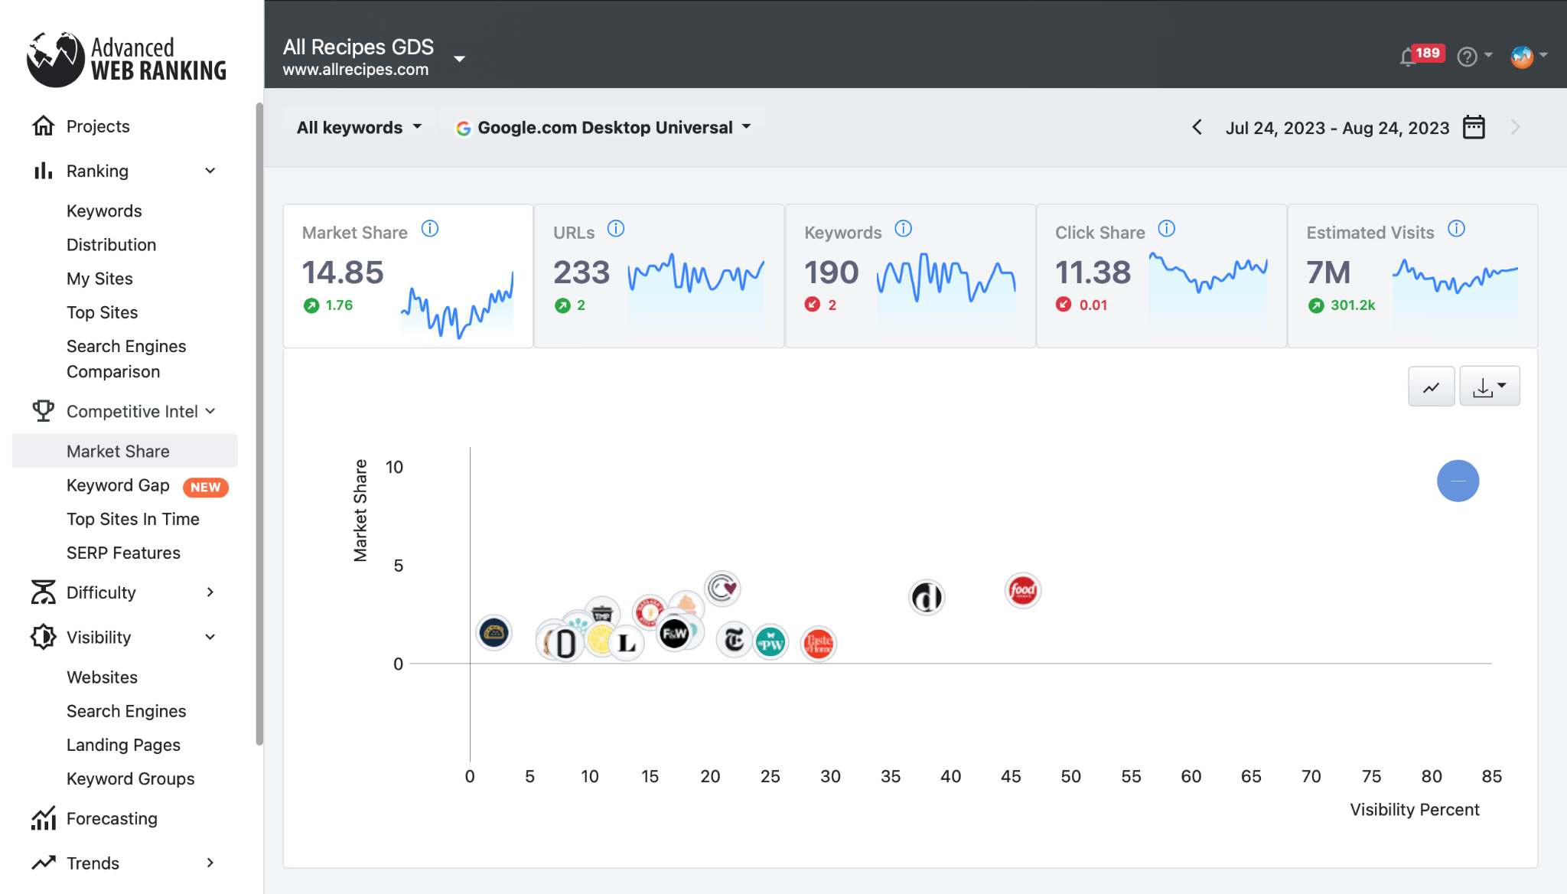Click the Food Network bubble on the chart

pyautogui.click(x=1023, y=590)
